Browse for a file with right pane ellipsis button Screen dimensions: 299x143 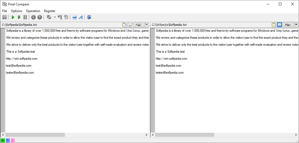[x=280, y=25]
